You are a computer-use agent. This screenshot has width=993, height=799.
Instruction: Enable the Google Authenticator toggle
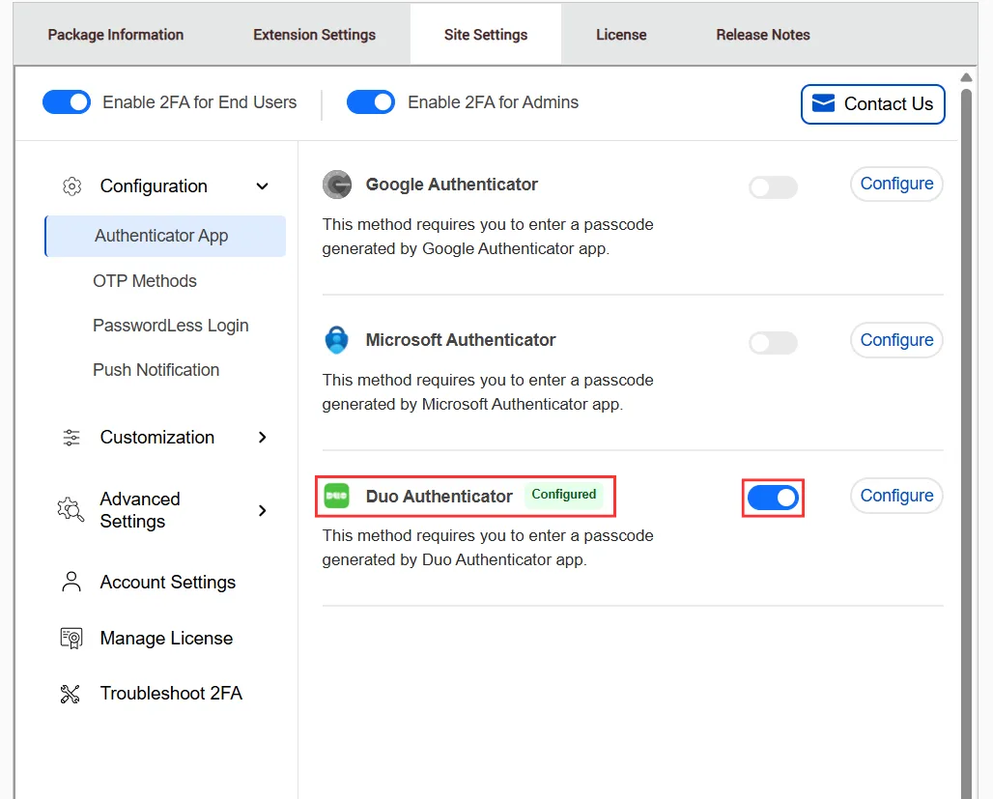tap(773, 187)
